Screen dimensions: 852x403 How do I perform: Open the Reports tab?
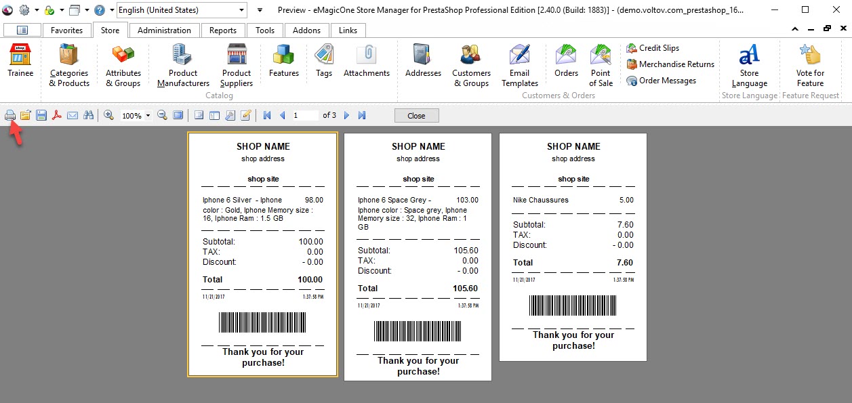[x=223, y=30]
